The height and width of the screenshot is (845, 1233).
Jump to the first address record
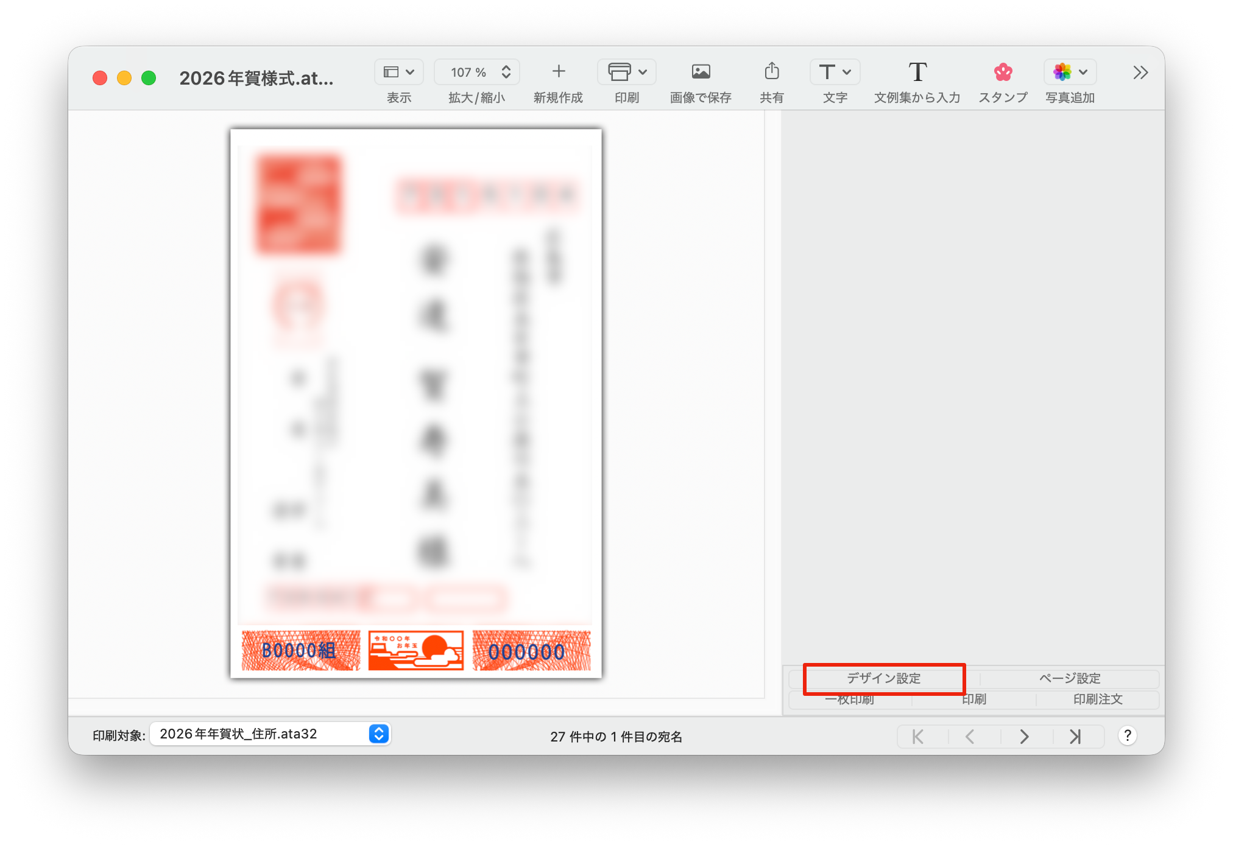(x=918, y=737)
